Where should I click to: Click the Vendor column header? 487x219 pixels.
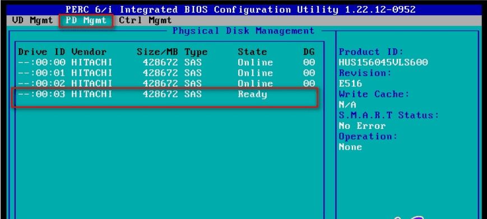pyautogui.click(x=89, y=52)
